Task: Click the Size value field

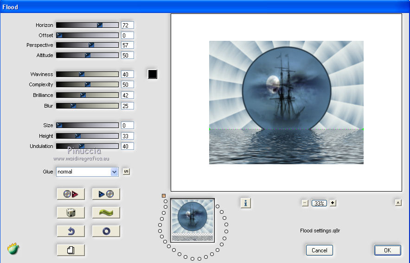Action: [128, 125]
